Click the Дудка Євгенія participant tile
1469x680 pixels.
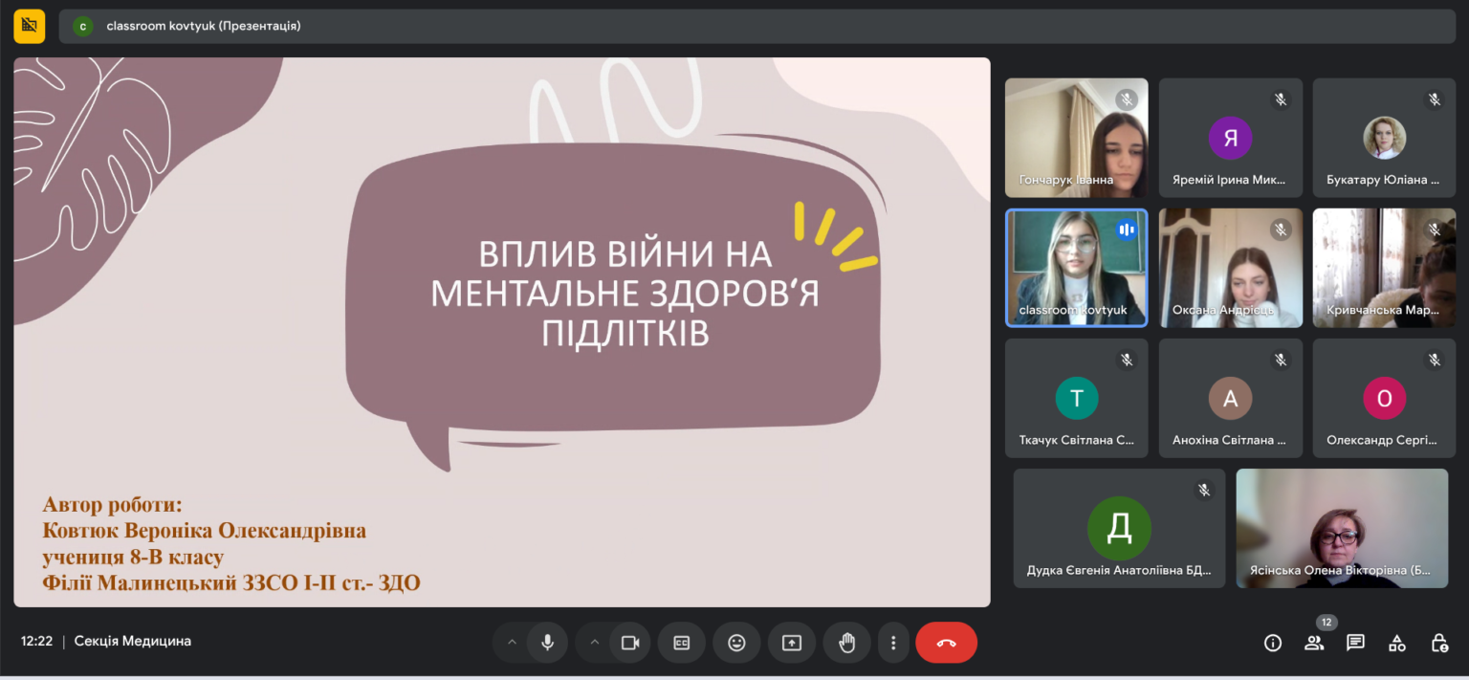[1119, 528]
